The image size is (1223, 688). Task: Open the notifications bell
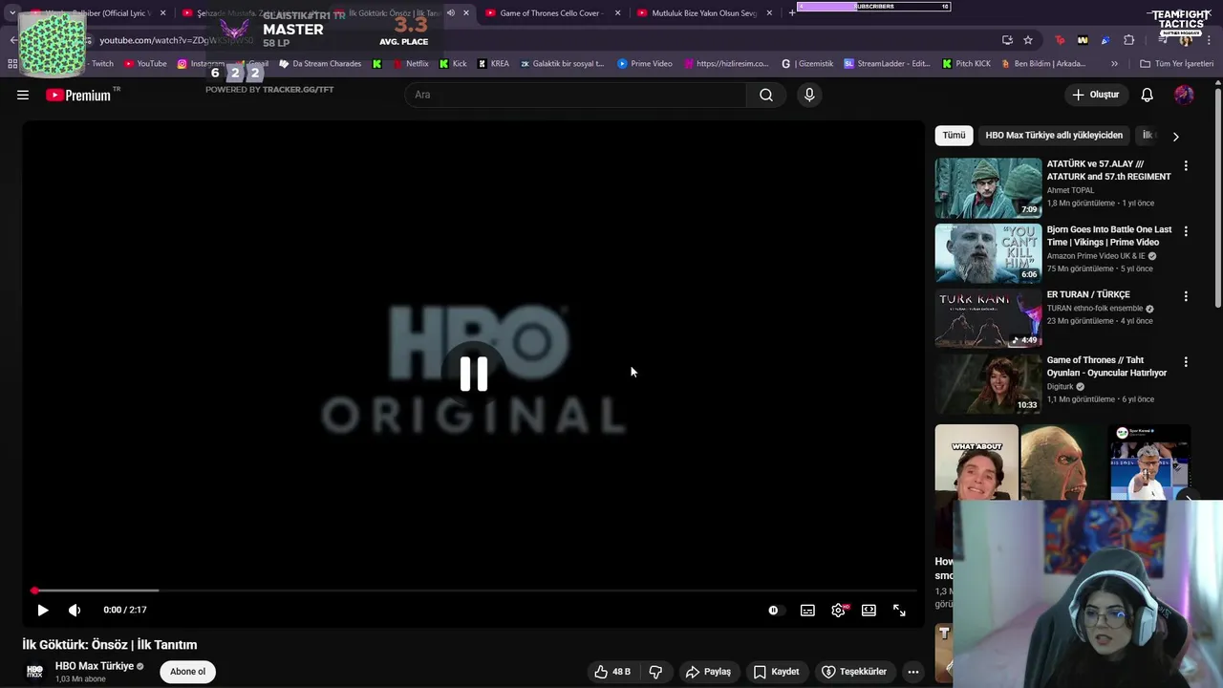pyautogui.click(x=1147, y=95)
